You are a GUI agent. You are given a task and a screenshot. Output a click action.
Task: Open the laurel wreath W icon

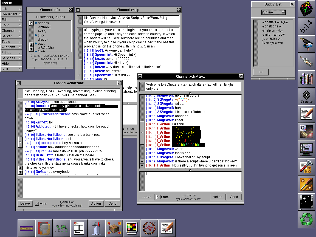[149, 228]
